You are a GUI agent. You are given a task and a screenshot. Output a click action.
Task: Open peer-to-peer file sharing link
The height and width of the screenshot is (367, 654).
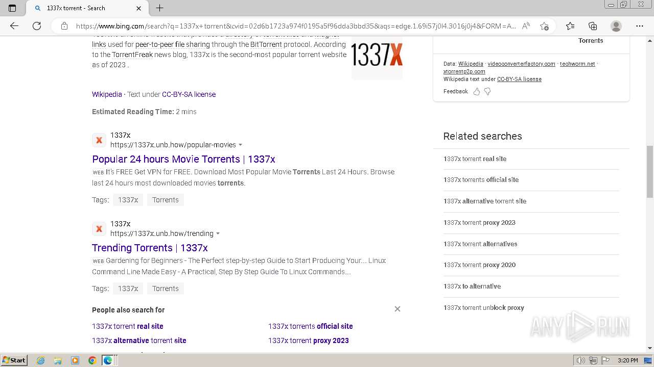(x=173, y=44)
